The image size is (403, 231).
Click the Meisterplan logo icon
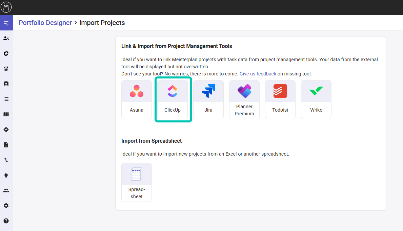point(6,7)
